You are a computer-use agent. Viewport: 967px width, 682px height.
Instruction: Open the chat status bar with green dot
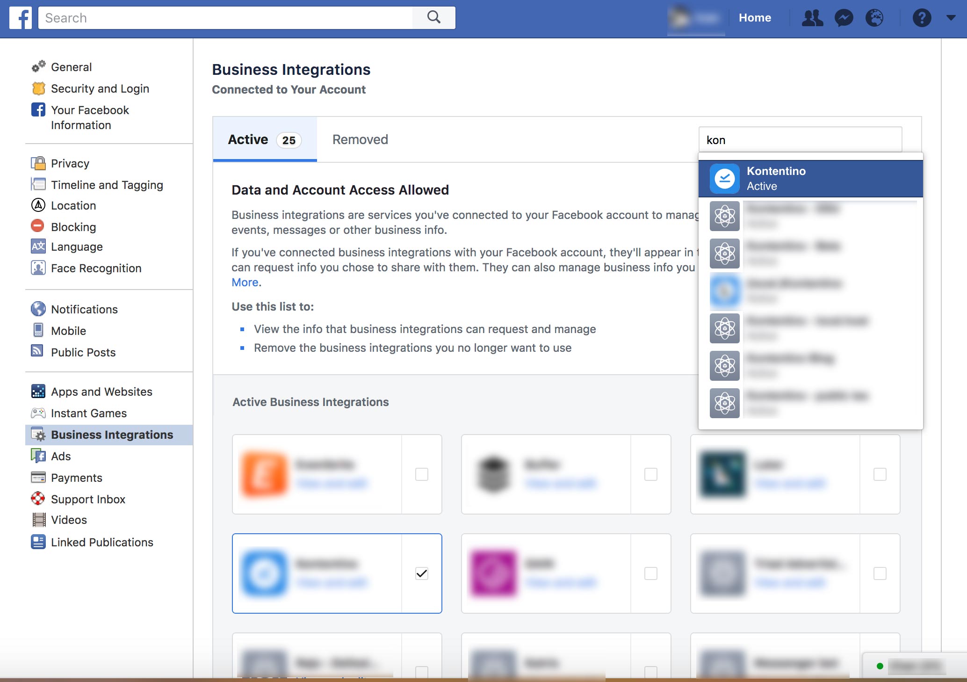pyautogui.click(x=914, y=666)
